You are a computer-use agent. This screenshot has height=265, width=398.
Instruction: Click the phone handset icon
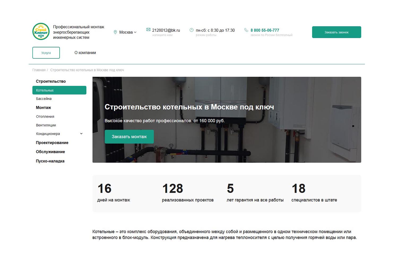tap(246, 30)
